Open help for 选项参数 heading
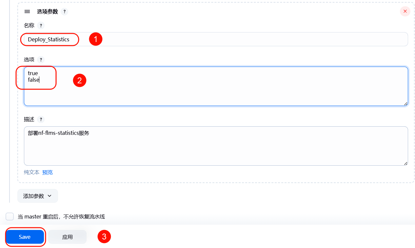This screenshot has width=415, height=248. pos(65,11)
